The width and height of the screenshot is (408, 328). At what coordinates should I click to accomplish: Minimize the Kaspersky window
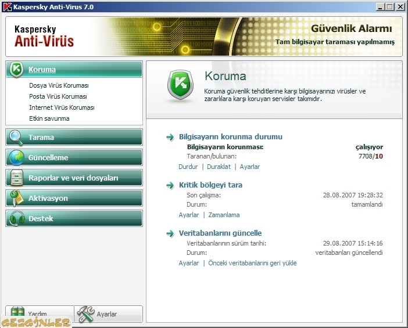coord(380,7)
